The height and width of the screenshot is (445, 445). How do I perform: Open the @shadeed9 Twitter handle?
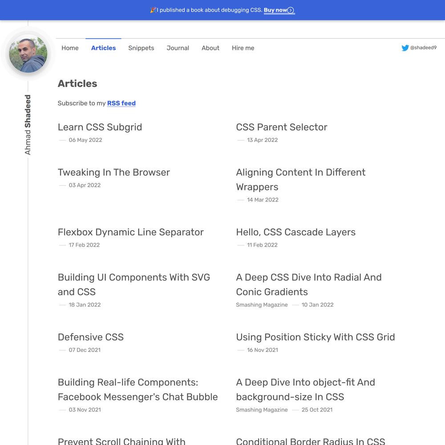tap(423, 48)
